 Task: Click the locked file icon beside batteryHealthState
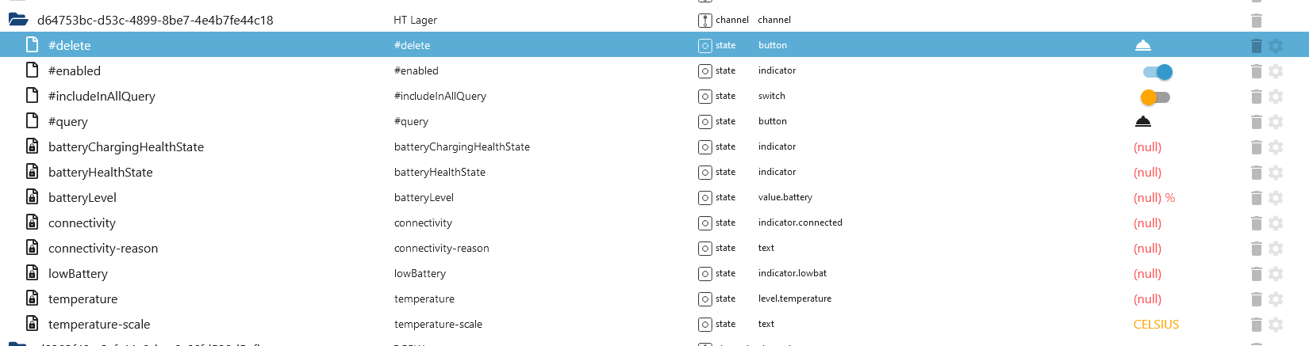[x=33, y=172]
